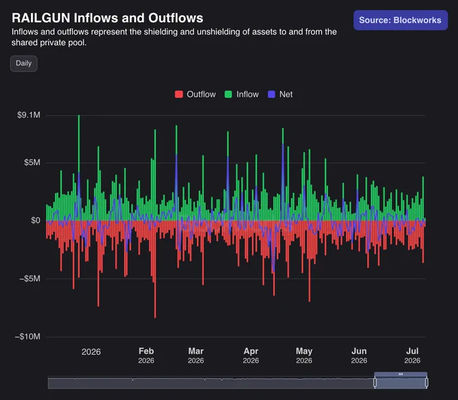Click the Daily interval button
Viewport: 458px width, 400px height.
tap(24, 63)
